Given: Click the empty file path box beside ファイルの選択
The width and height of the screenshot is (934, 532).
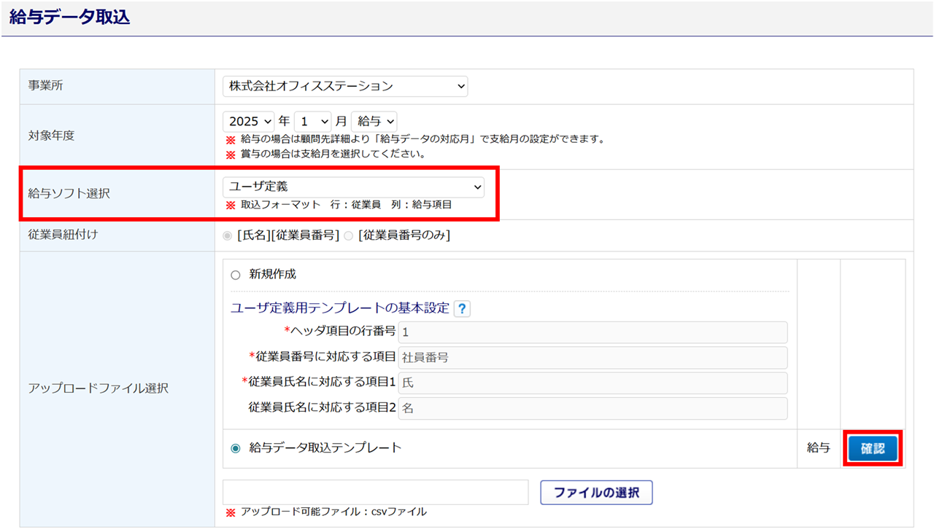Looking at the screenshot, I should [x=375, y=493].
